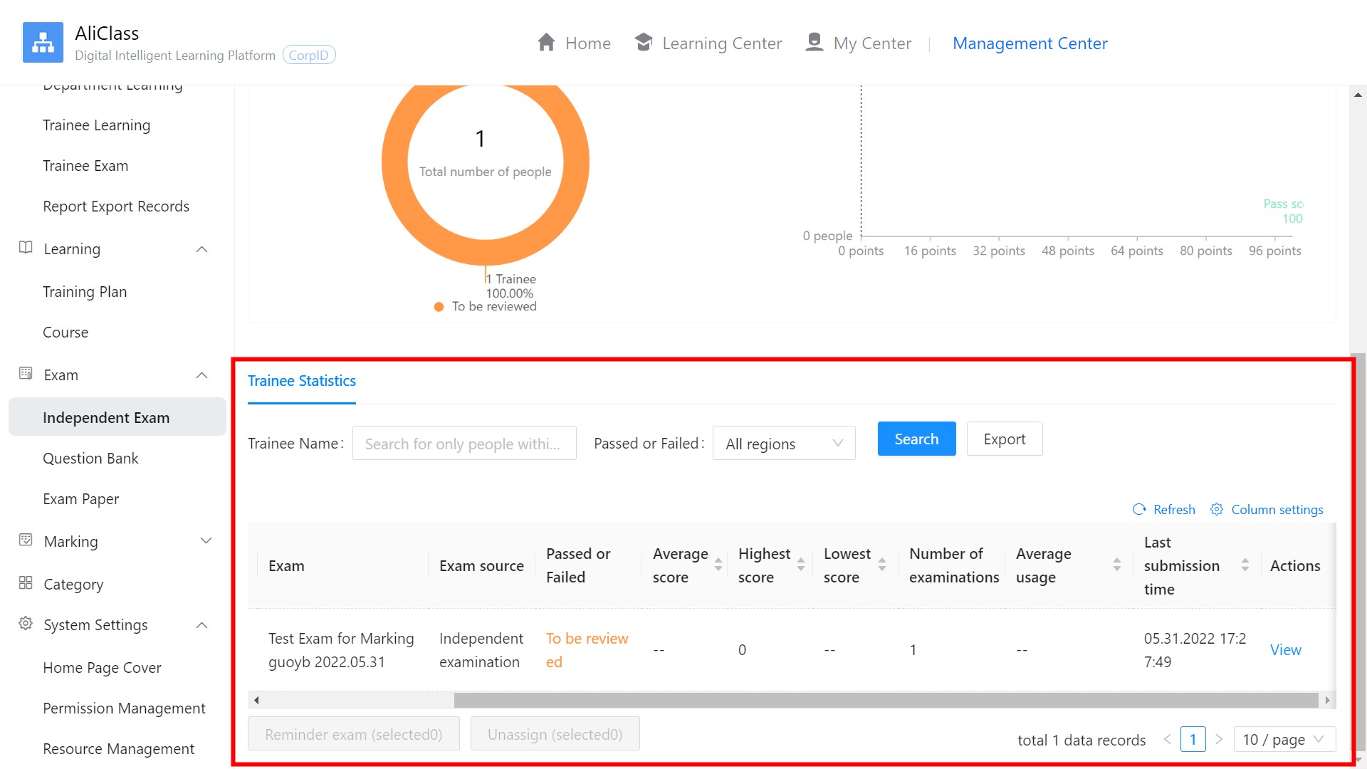
Task: Click the View link in Actions
Action: (1285, 649)
